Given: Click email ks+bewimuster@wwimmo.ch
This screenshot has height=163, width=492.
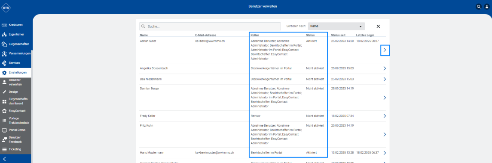Looking at the screenshot, I should 215,153.
